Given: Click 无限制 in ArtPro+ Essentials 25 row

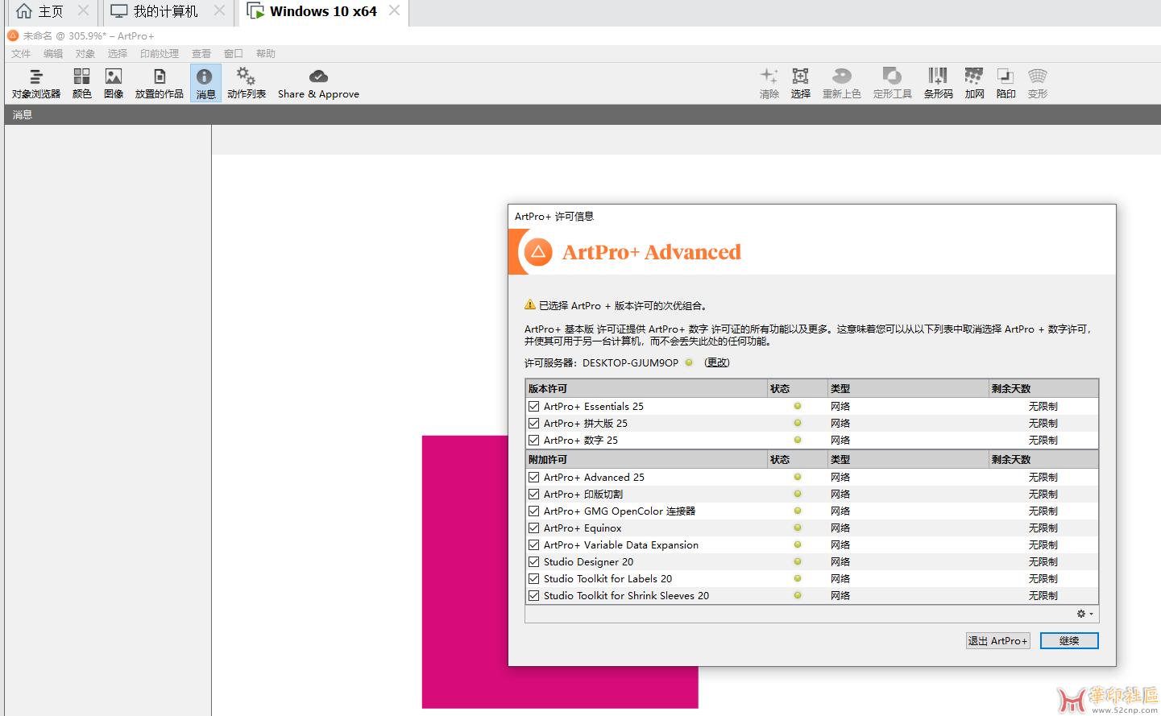Looking at the screenshot, I should click(x=1043, y=406).
